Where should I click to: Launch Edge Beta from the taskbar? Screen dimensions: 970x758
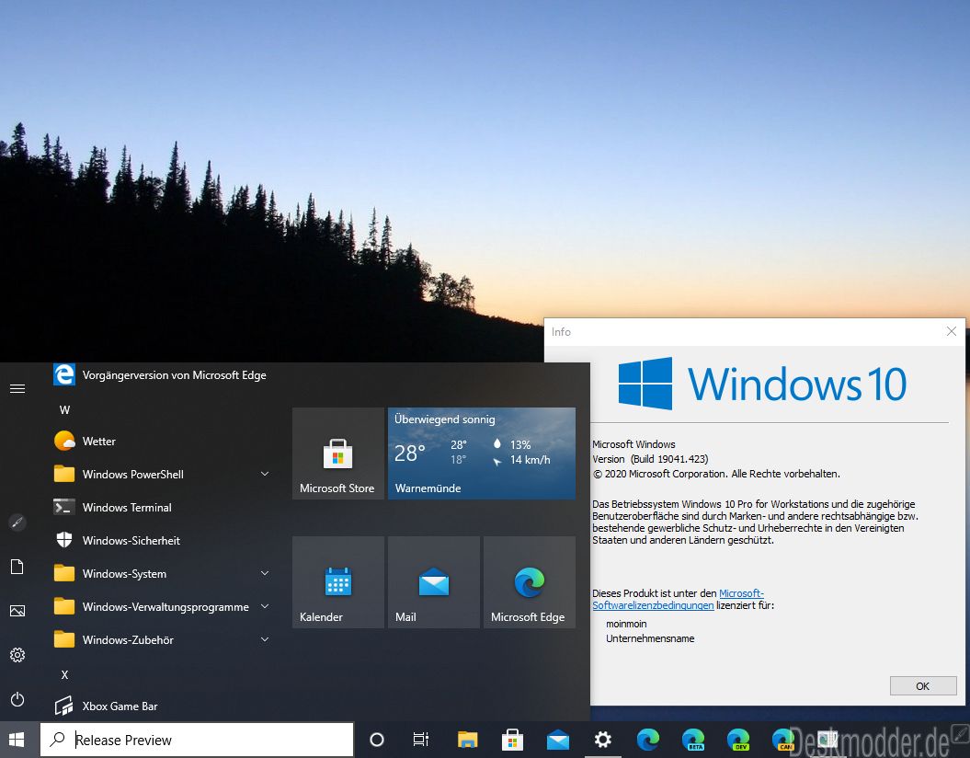click(x=693, y=740)
